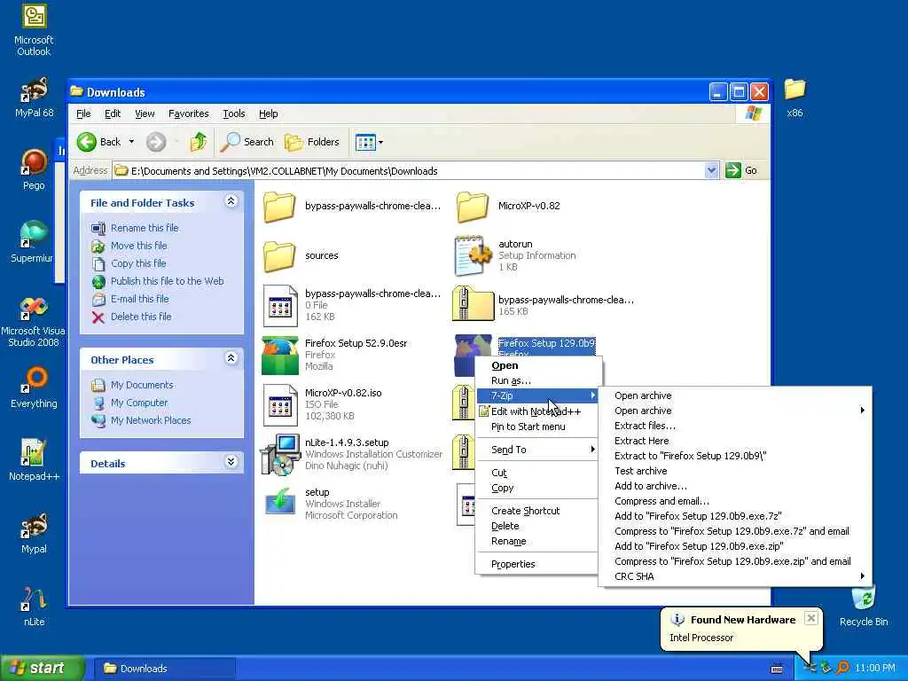Collapse File and Folder Tasks panel
Image resolution: width=908 pixels, height=681 pixels.
coord(231,201)
